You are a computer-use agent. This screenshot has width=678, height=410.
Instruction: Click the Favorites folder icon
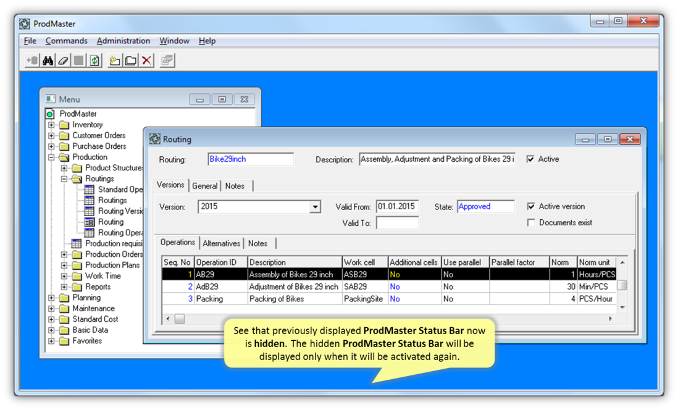64,341
